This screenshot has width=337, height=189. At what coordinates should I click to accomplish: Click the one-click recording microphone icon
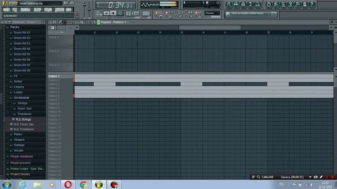click(298, 4)
